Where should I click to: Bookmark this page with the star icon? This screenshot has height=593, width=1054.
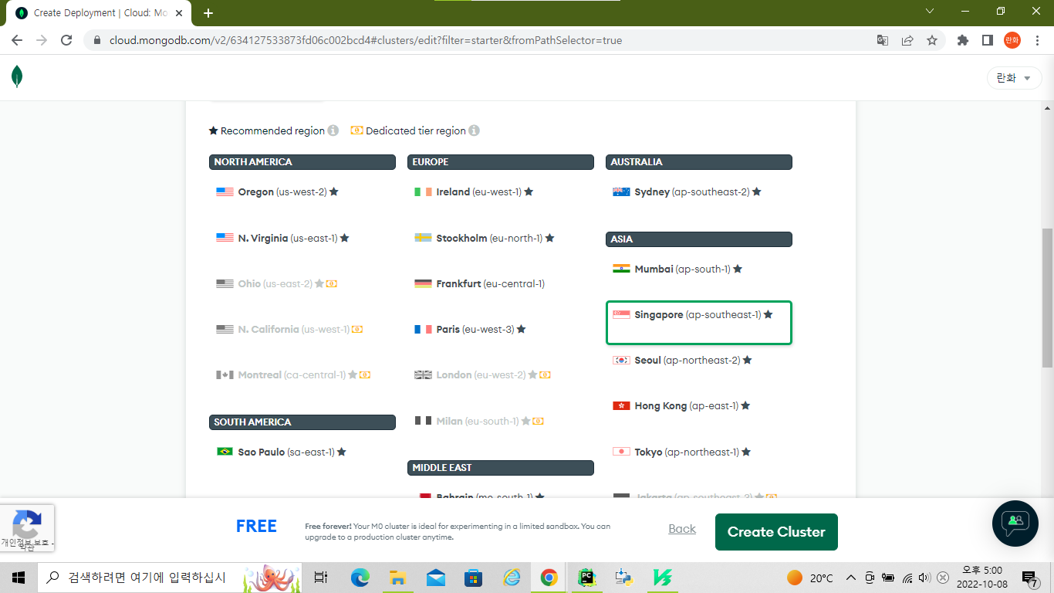point(932,40)
